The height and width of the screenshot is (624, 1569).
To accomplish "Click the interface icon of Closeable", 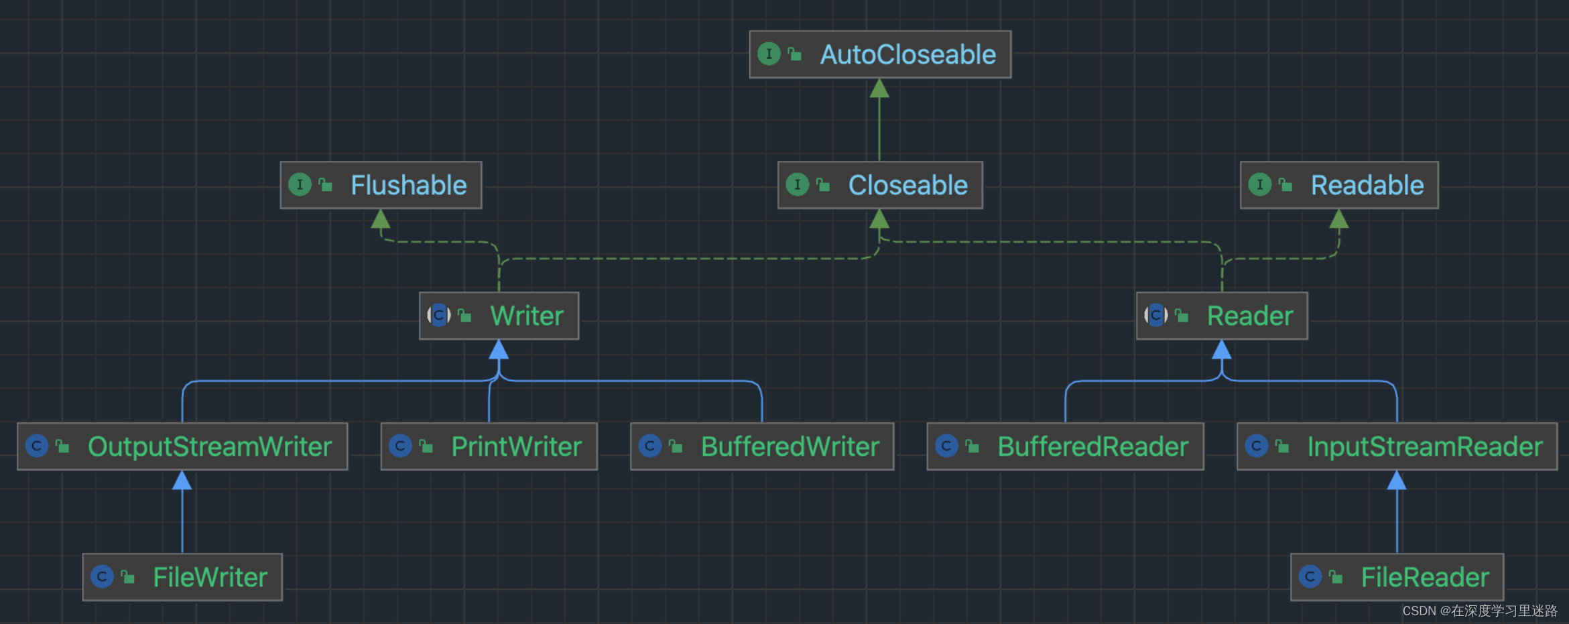I will pyautogui.click(x=798, y=184).
